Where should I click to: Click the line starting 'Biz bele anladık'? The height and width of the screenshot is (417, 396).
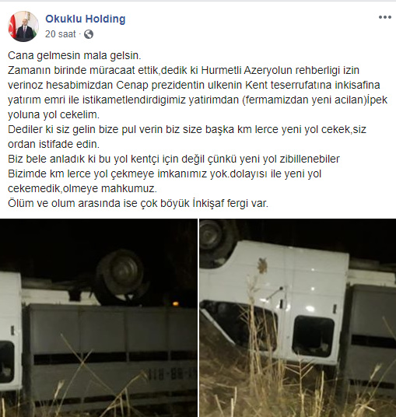(173, 159)
